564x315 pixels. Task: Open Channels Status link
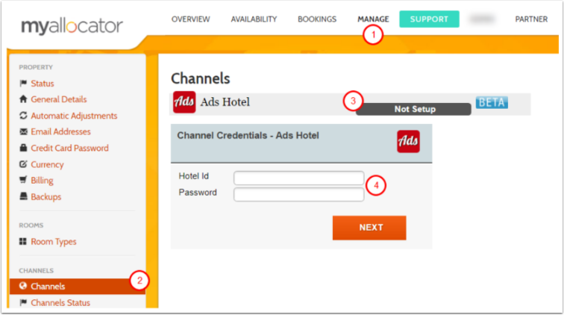(x=60, y=303)
